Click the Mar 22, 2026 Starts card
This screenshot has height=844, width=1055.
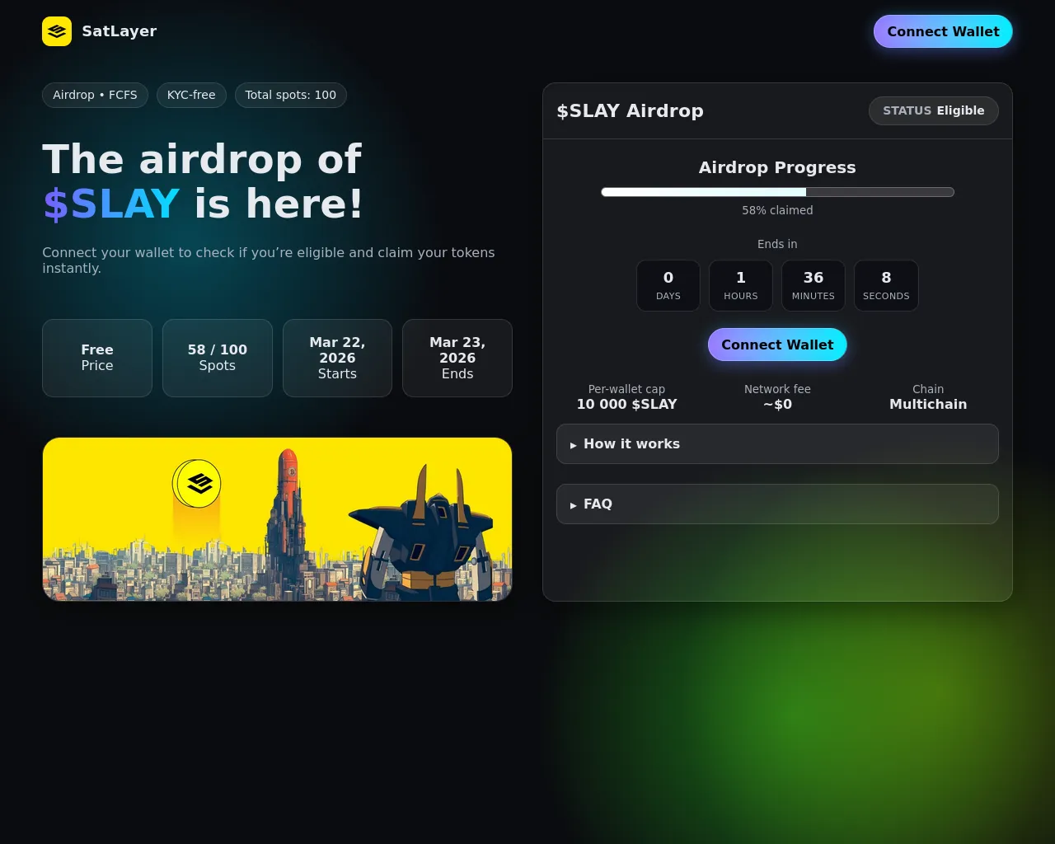coord(337,358)
